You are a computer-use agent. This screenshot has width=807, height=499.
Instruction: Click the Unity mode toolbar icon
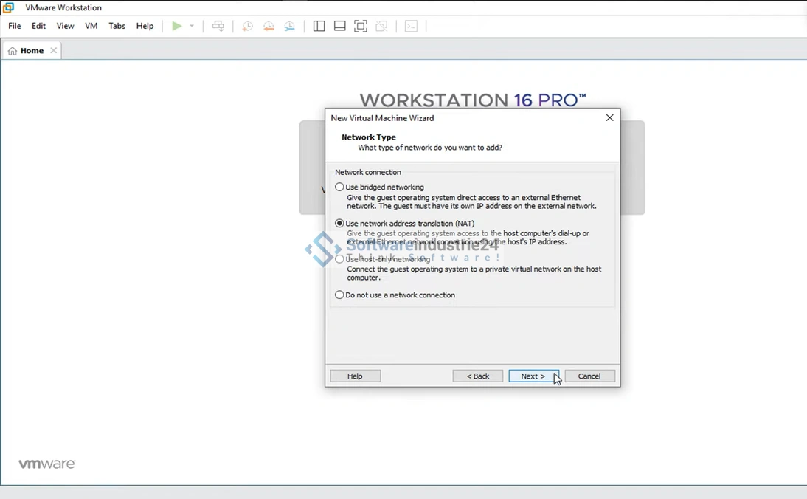381,26
